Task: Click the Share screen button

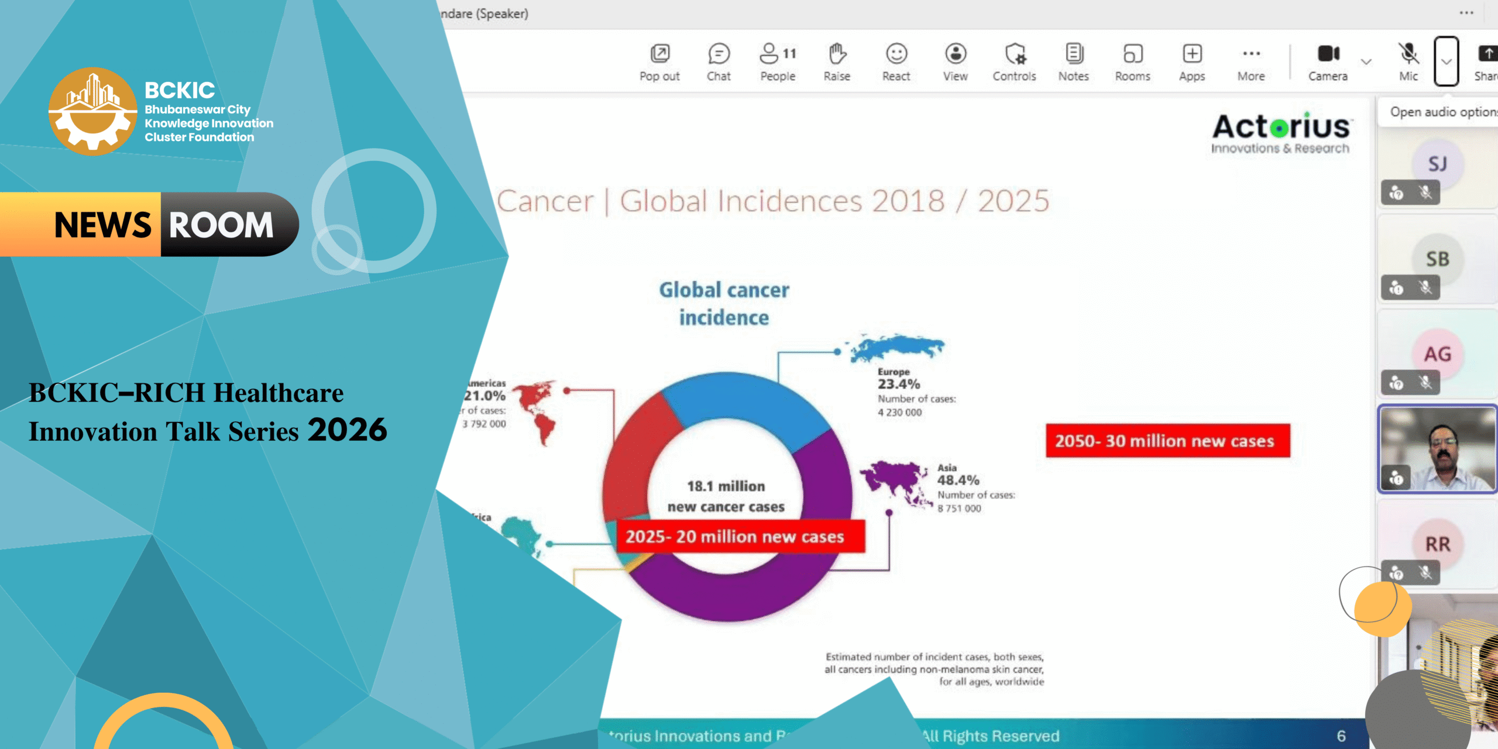Action: click(x=1486, y=61)
